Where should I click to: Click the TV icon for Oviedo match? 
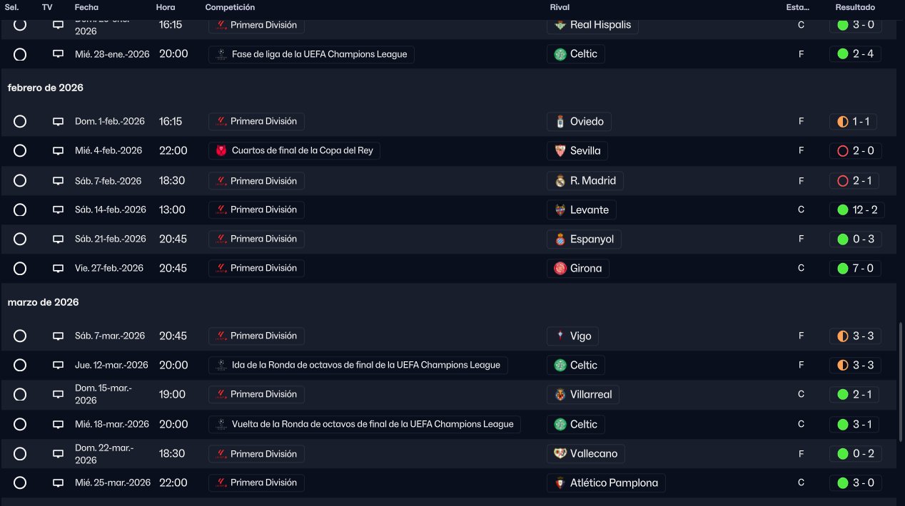(x=59, y=122)
